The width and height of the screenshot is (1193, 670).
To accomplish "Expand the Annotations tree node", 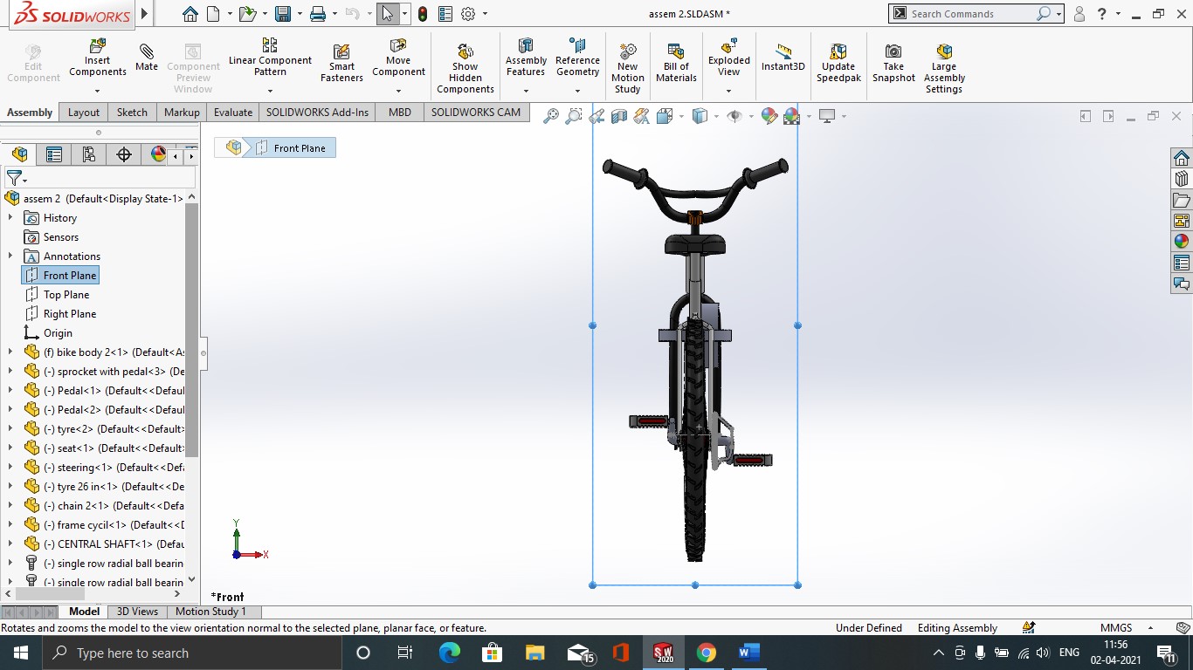I will pyautogui.click(x=10, y=256).
